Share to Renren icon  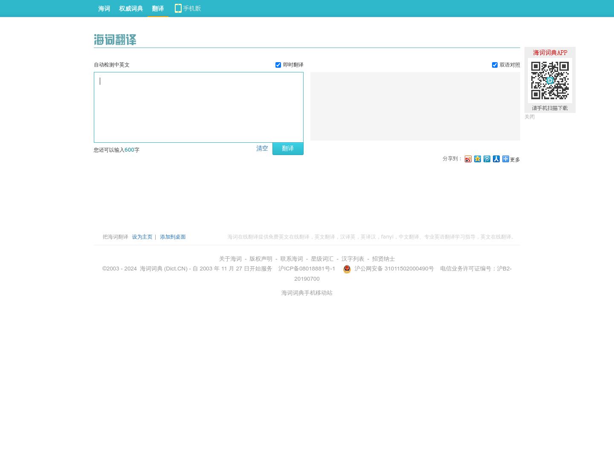[496, 159]
